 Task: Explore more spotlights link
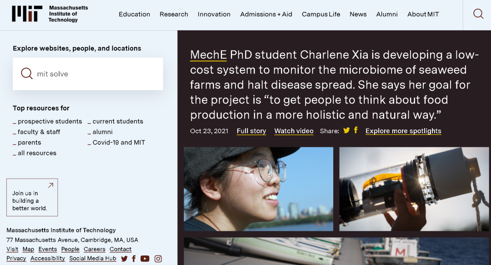click(403, 131)
